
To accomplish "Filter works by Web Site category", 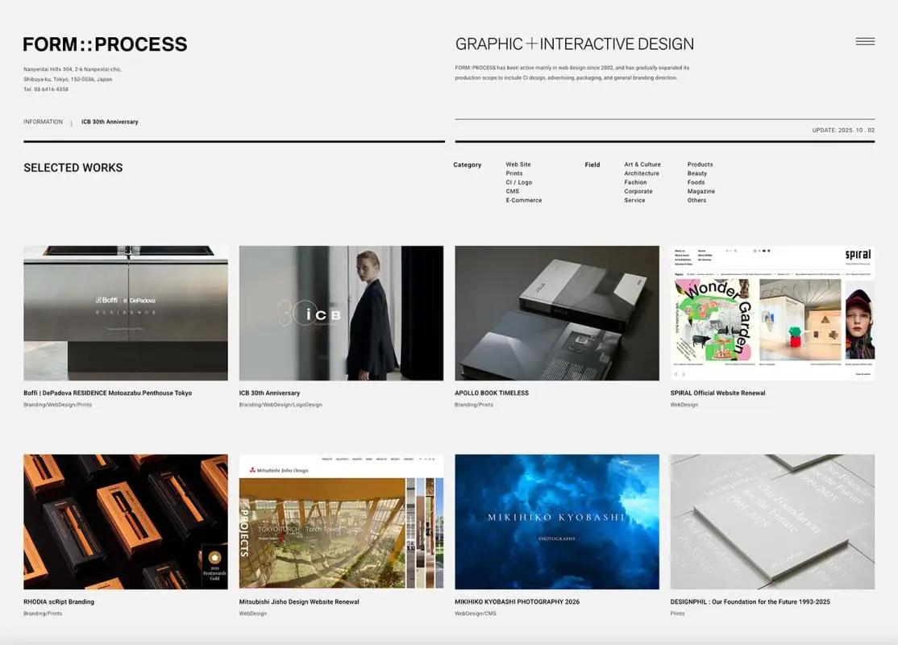I will pyautogui.click(x=518, y=164).
